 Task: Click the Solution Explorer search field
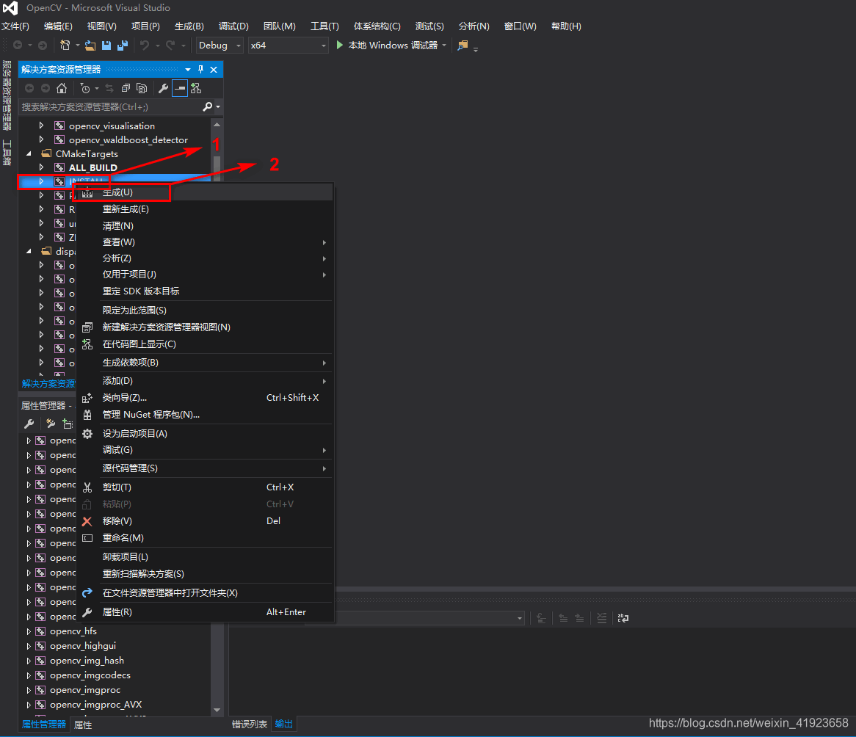[x=111, y=106]
